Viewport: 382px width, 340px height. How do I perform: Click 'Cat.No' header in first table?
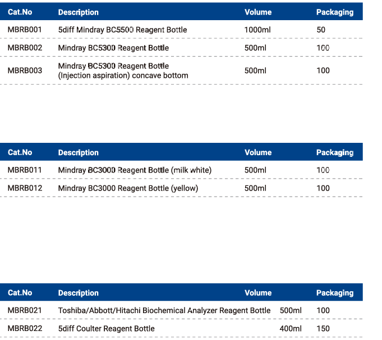pos(20,12)
